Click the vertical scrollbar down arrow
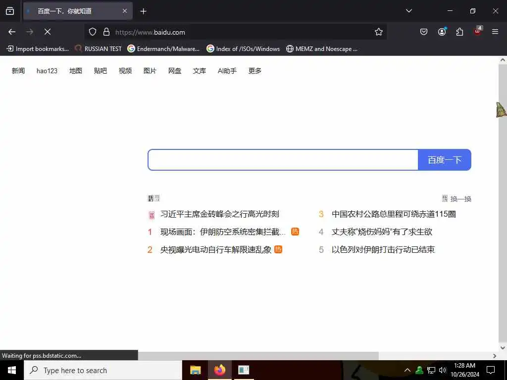The width and height of the screenshot is (507, 380). click(503, 348)
